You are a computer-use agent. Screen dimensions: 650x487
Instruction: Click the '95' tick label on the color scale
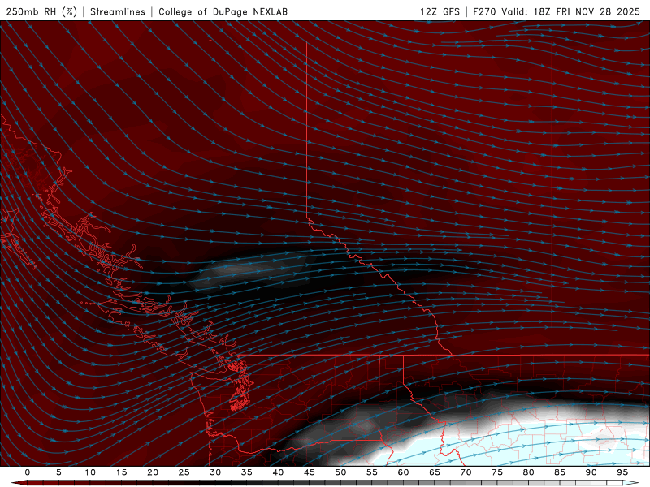[622, 472]
